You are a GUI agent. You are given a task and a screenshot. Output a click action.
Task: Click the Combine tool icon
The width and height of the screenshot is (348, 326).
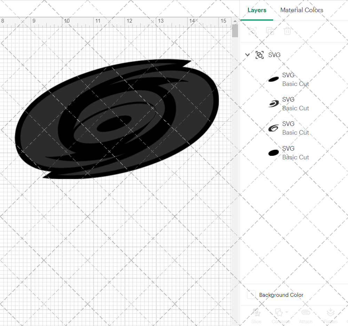279,312
